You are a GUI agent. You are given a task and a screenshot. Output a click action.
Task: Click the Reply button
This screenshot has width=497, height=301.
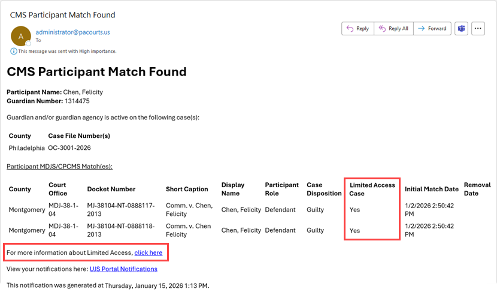click(x=357, y=29)
